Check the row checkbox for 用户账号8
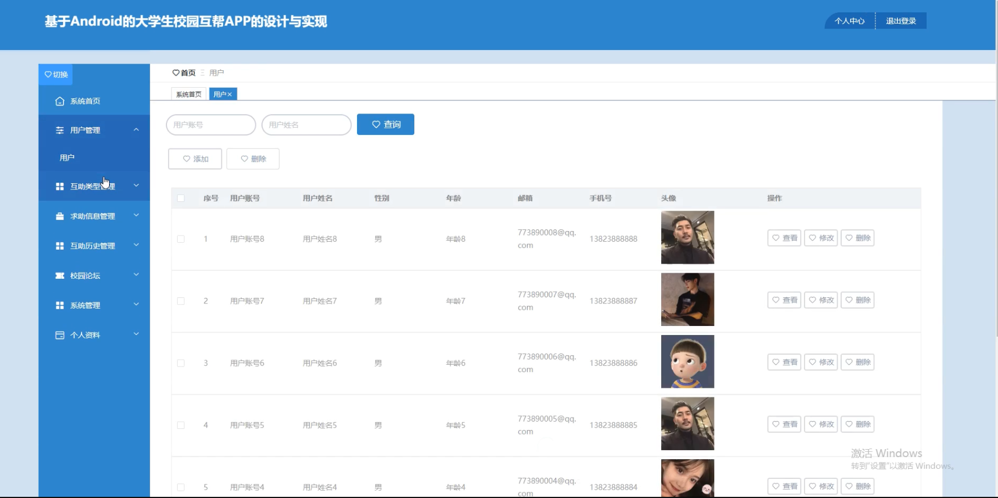The image size is (998, 498). coord(180,239)
